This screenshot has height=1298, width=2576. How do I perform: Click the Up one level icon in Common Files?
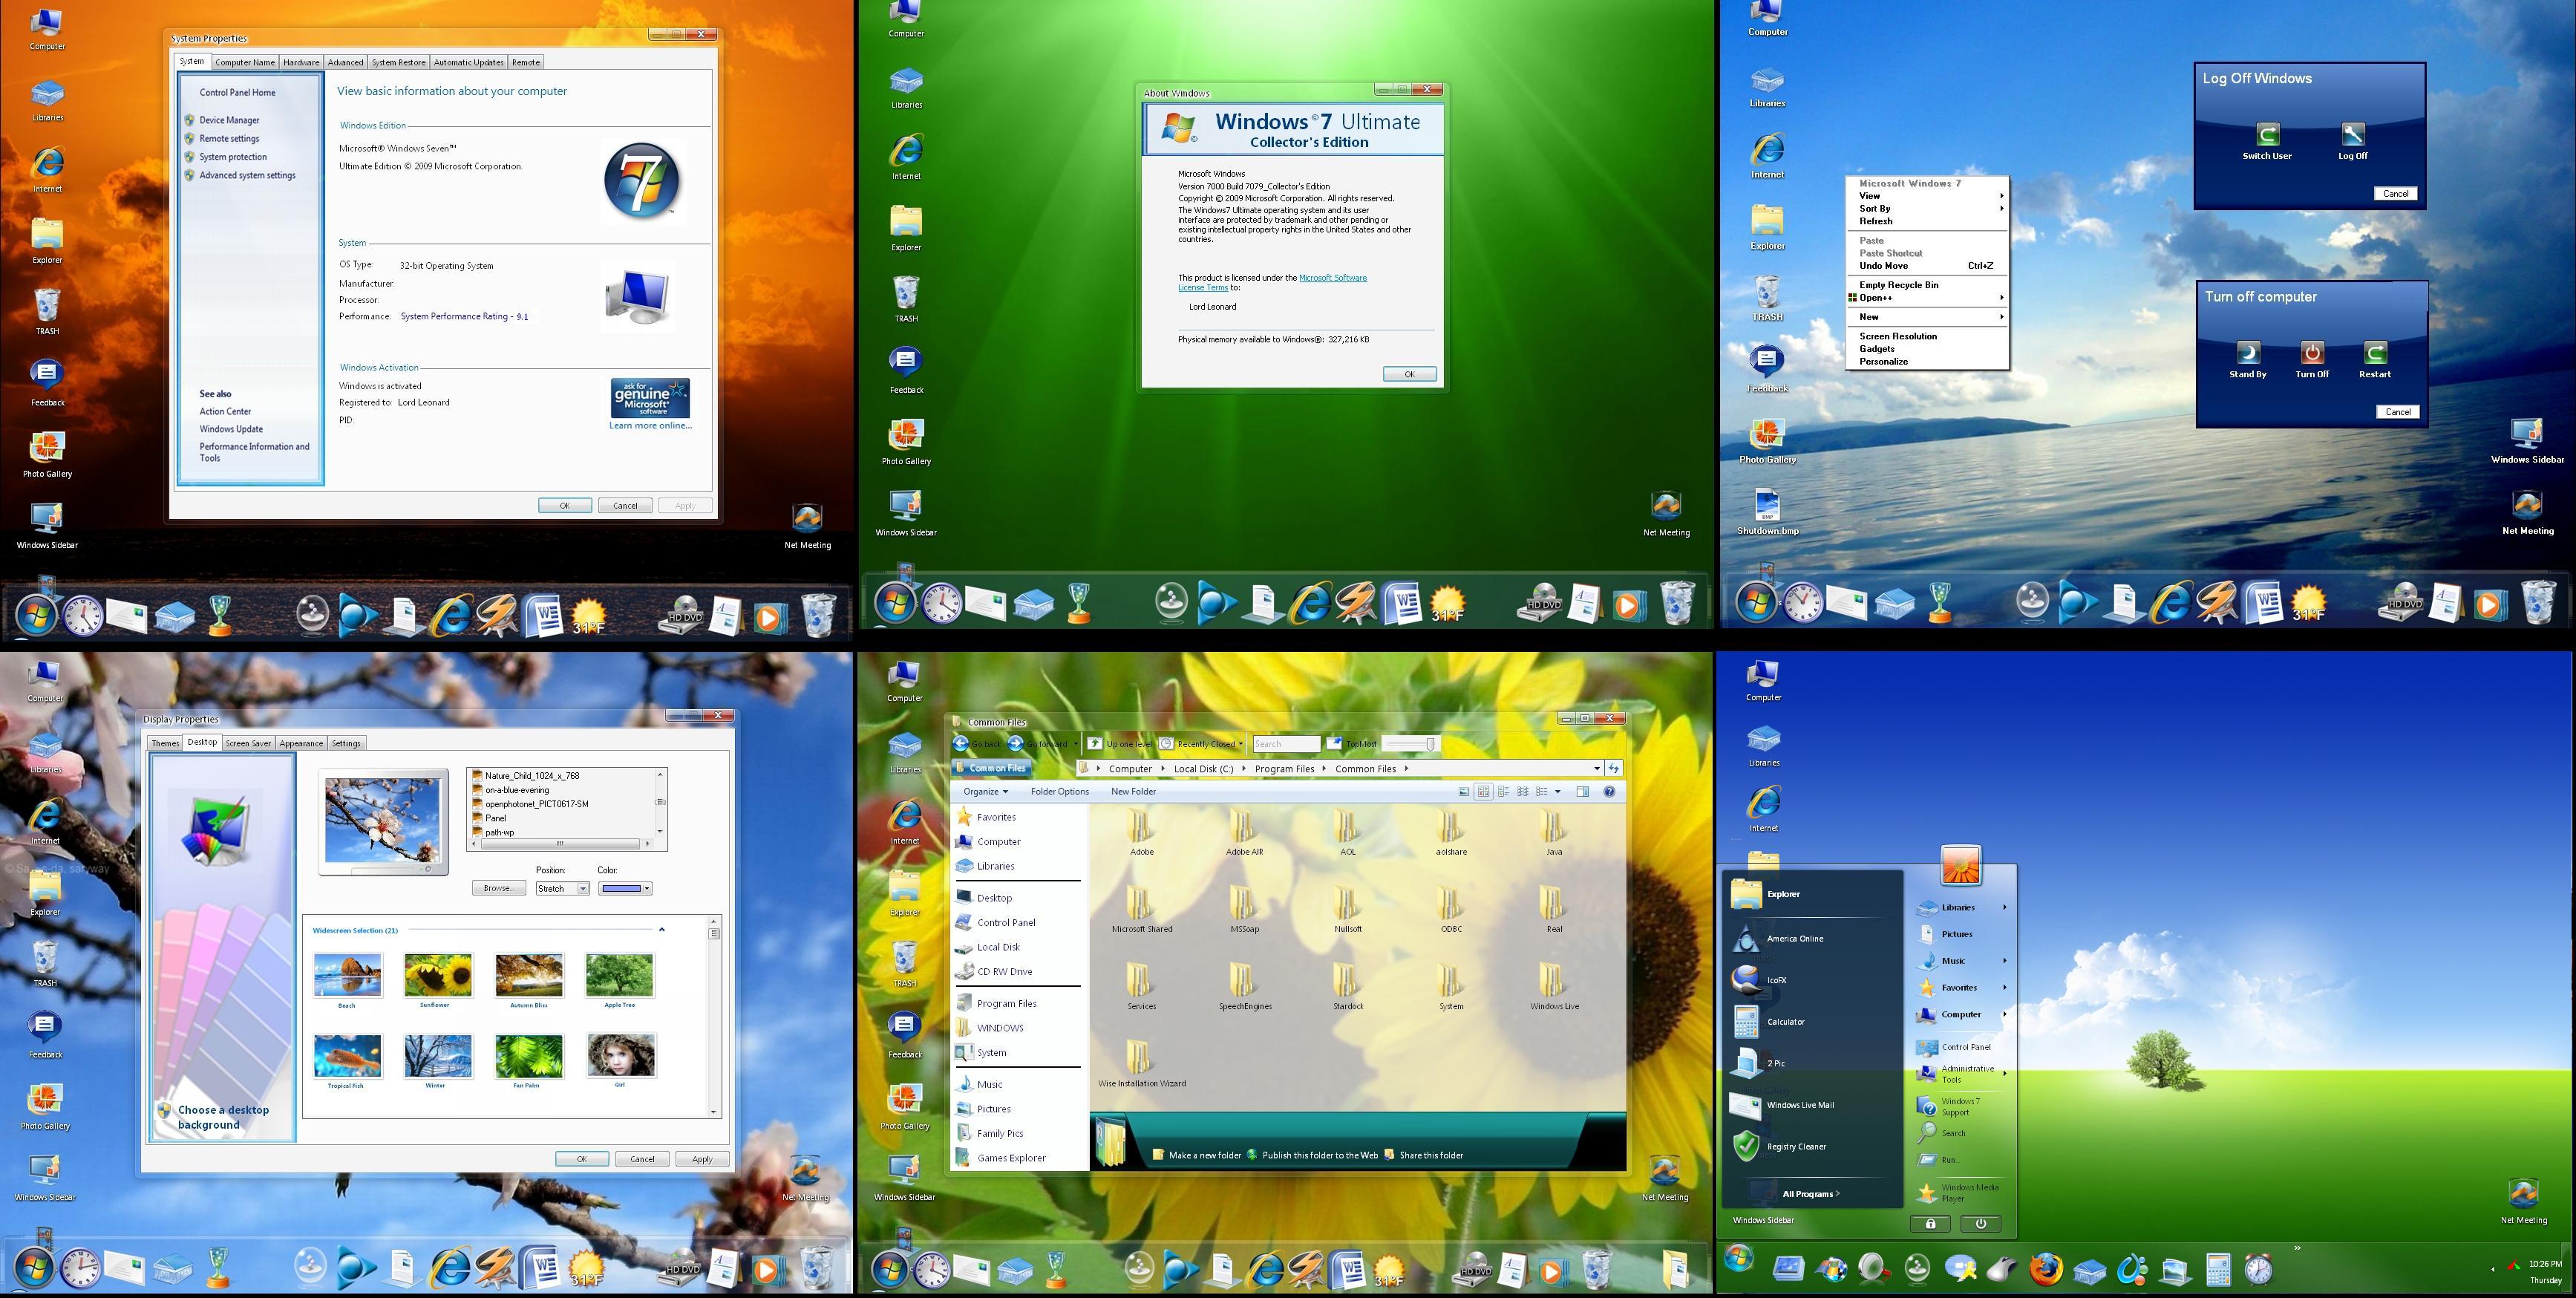[1097, 743]
